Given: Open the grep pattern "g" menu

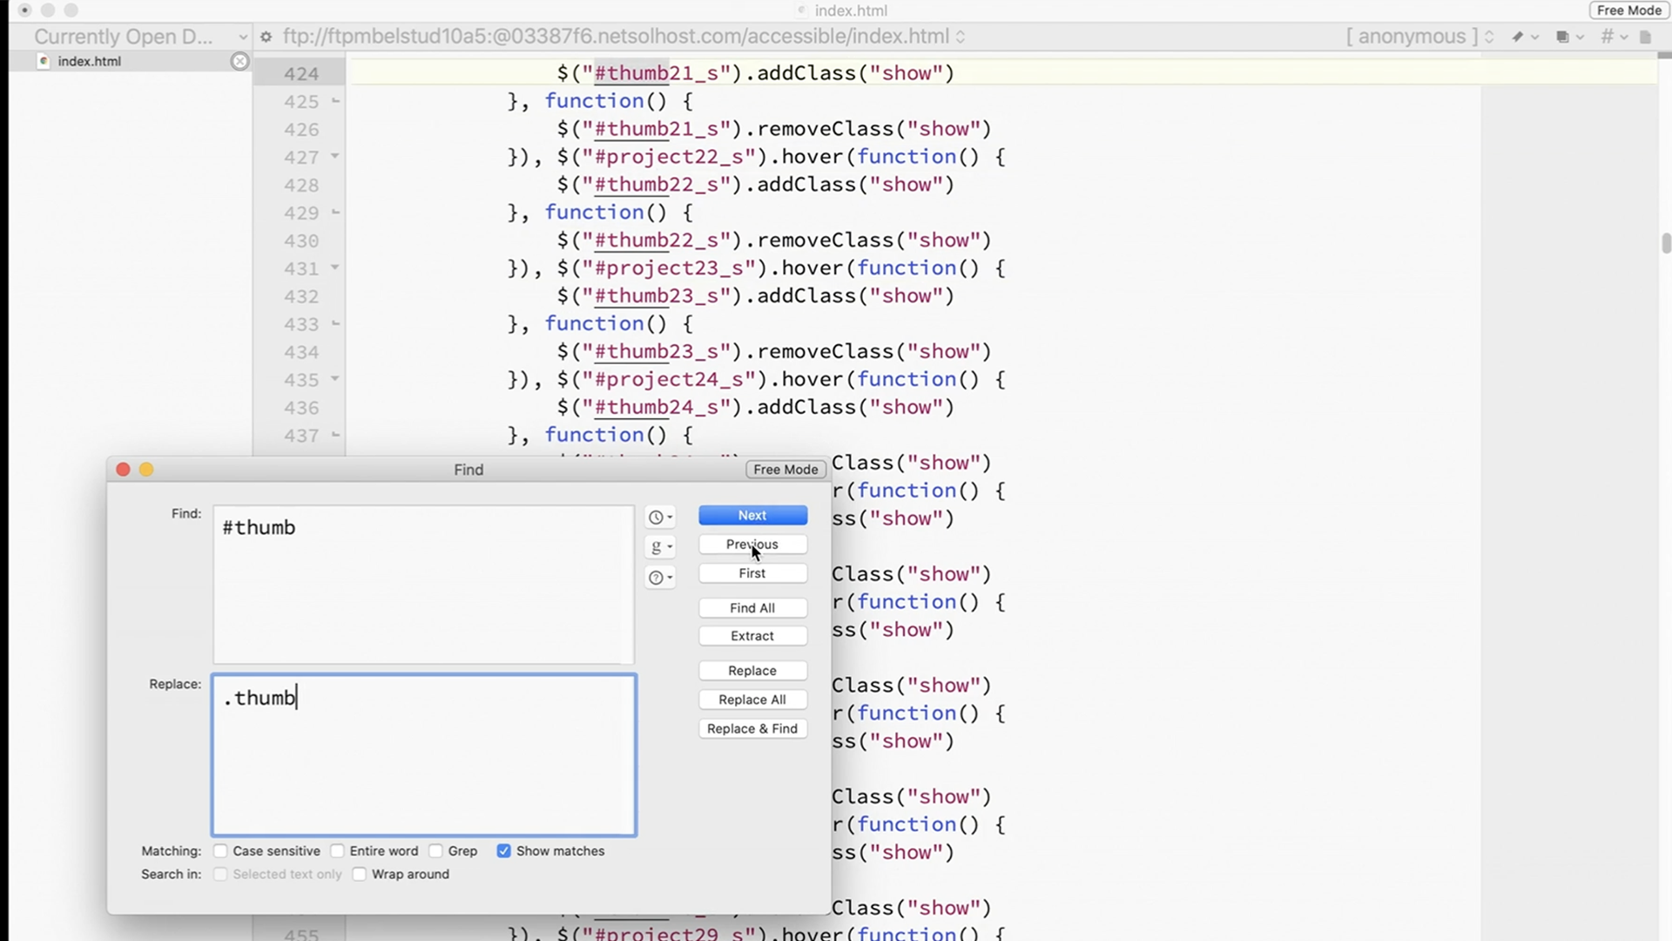Looking at the screenshot, I should [x=660, y=546].
